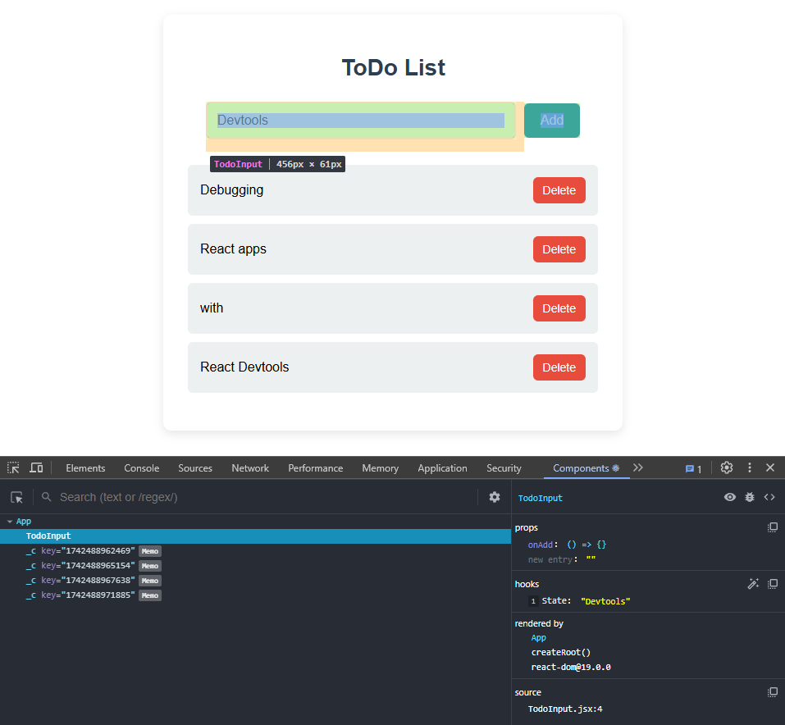The width and height of the screenshot is (785, 725).
Task: Collapse the App tree in Components panel
Action: coord(8,521)
